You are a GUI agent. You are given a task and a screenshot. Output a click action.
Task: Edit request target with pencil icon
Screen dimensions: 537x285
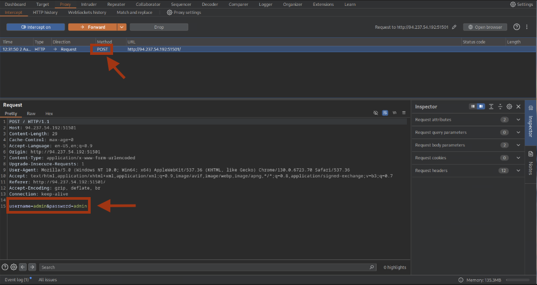click(454, 27)
